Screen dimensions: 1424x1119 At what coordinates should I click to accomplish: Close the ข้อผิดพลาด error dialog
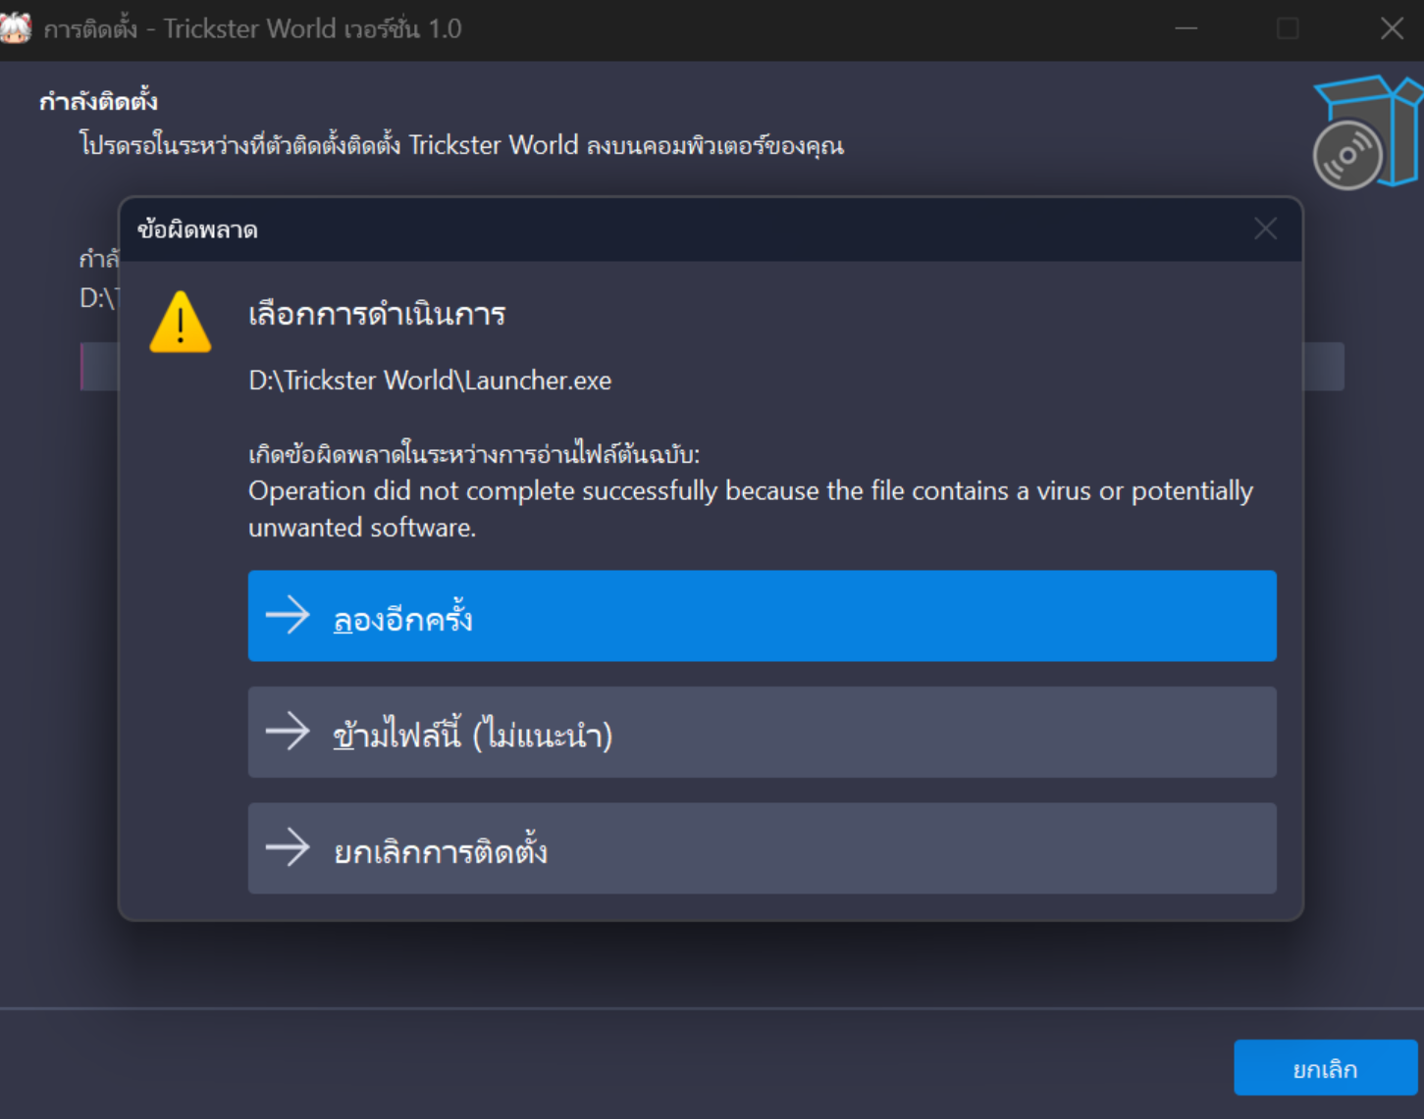(1265, 229)
